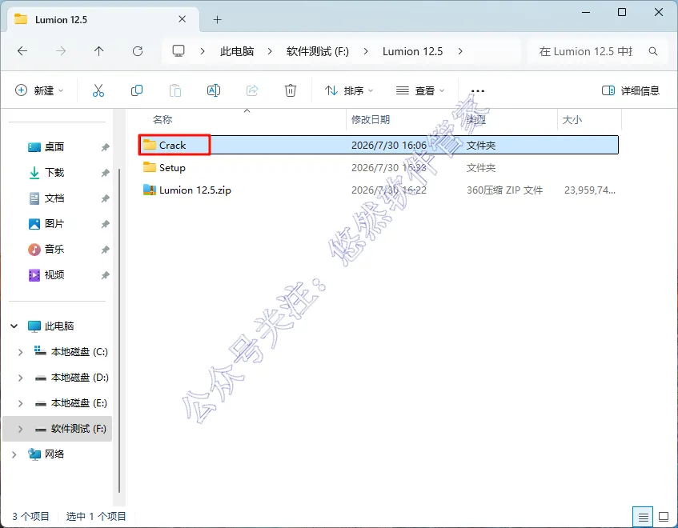Open 视频 in quick access
The width and height of the screenshot is (678, 528).
(x=54, y=274)
